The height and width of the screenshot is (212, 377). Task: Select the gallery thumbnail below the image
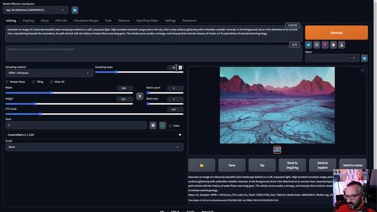(277, 150)
